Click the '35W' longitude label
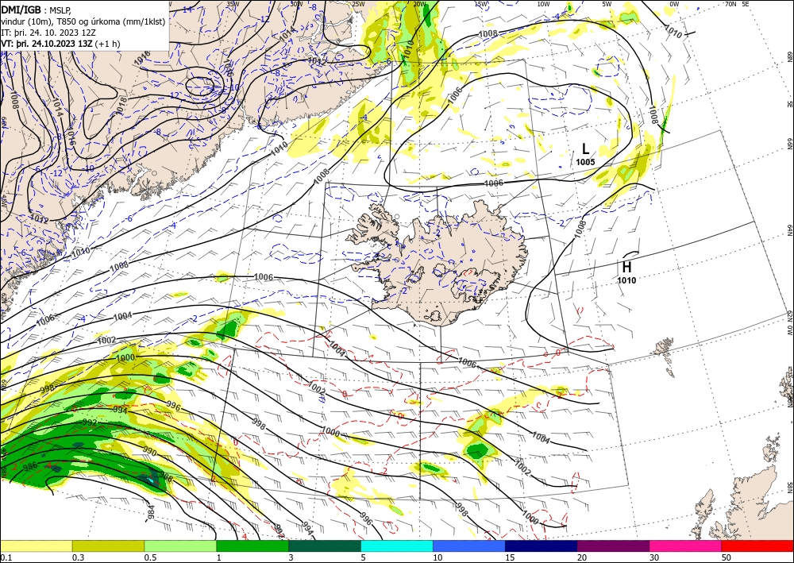 click(233, 3)
